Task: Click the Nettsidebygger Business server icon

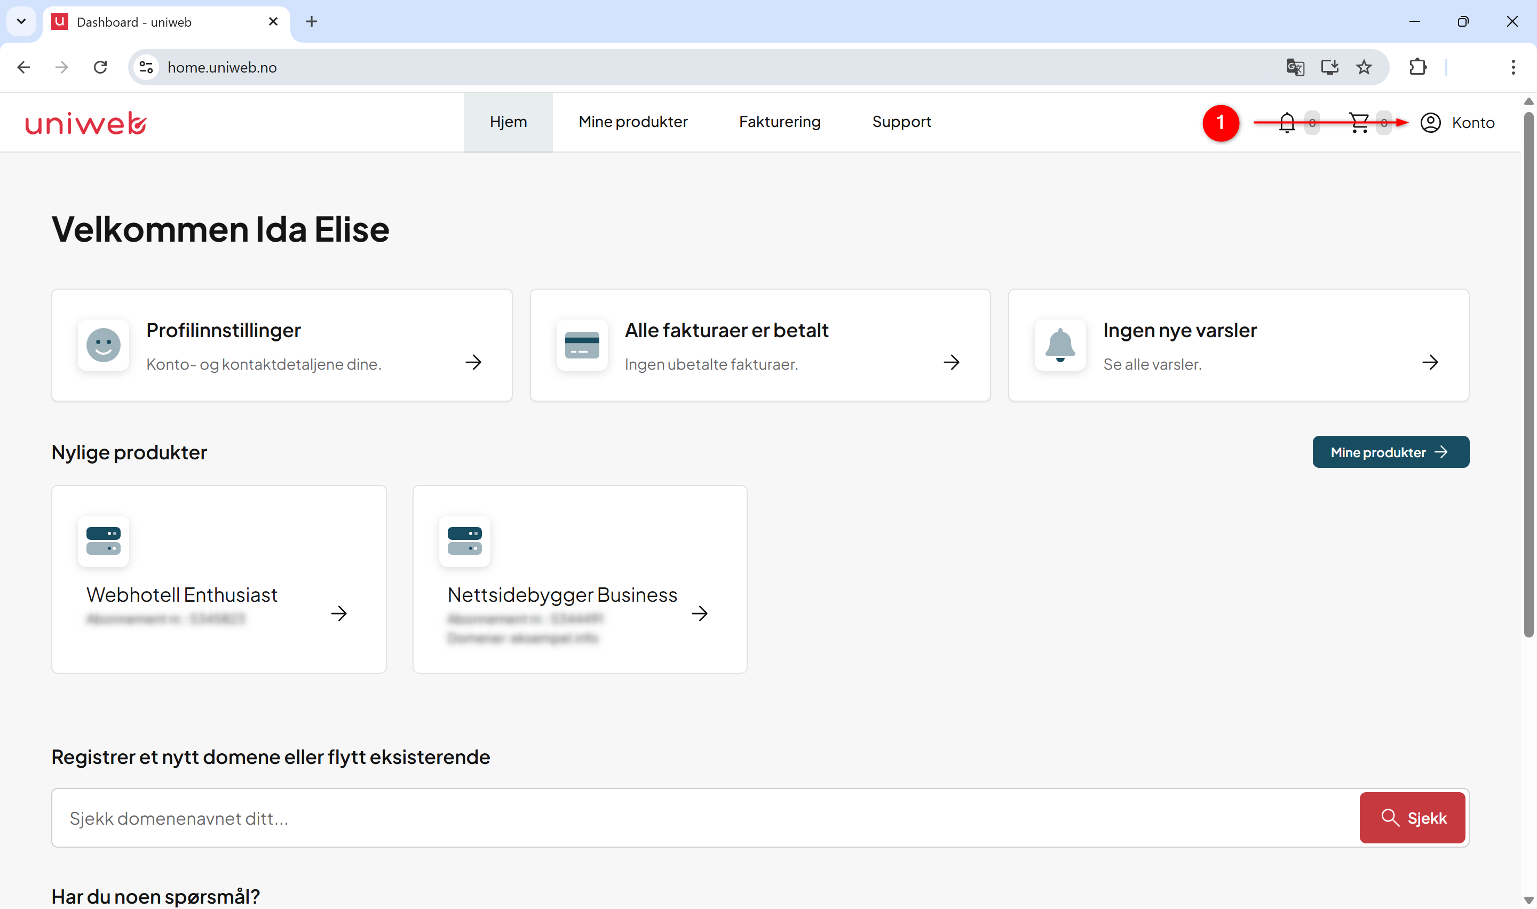Action: pyautogui.click(x=464, y=541)
